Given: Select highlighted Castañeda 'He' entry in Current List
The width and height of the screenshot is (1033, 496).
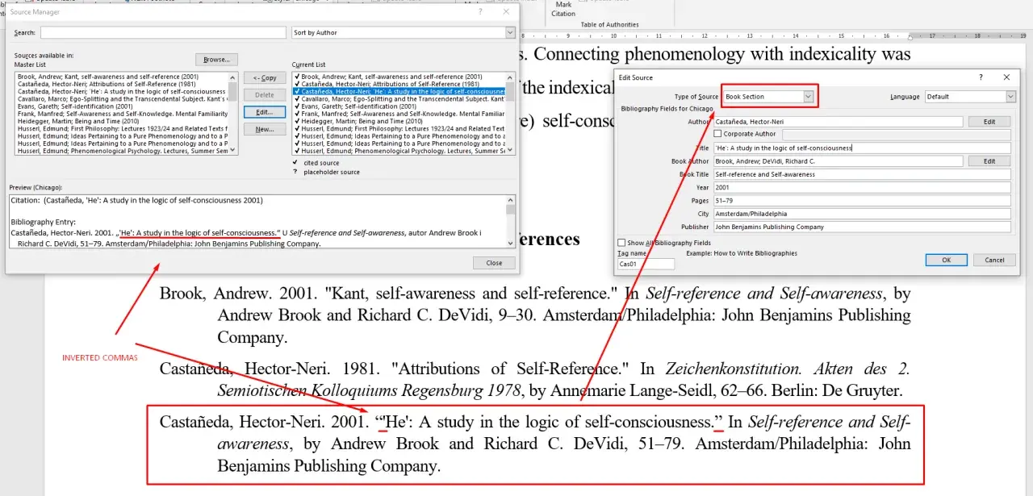Looking at the screenshot, I should coord(399,91).
